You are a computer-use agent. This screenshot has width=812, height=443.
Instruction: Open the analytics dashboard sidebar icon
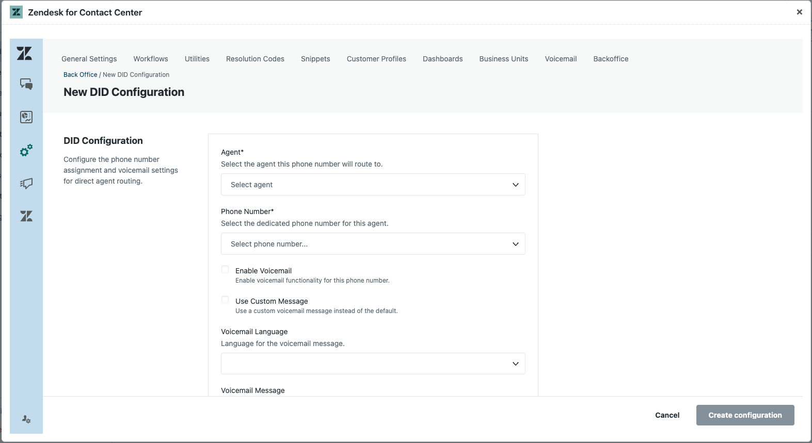(26, 117)
